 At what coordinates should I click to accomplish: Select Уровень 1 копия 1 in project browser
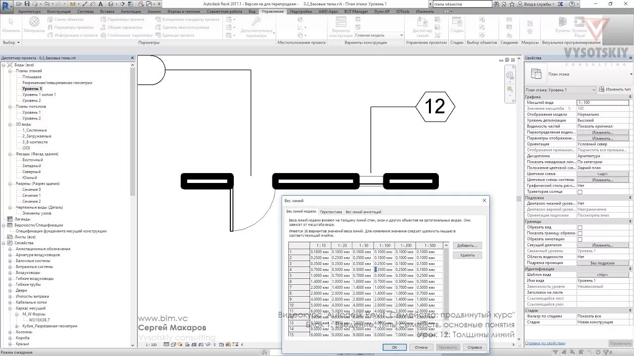pos(39,94)
